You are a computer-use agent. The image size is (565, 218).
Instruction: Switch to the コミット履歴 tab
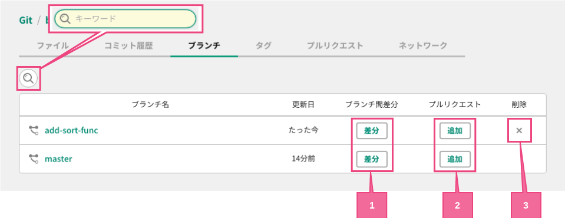128,46
